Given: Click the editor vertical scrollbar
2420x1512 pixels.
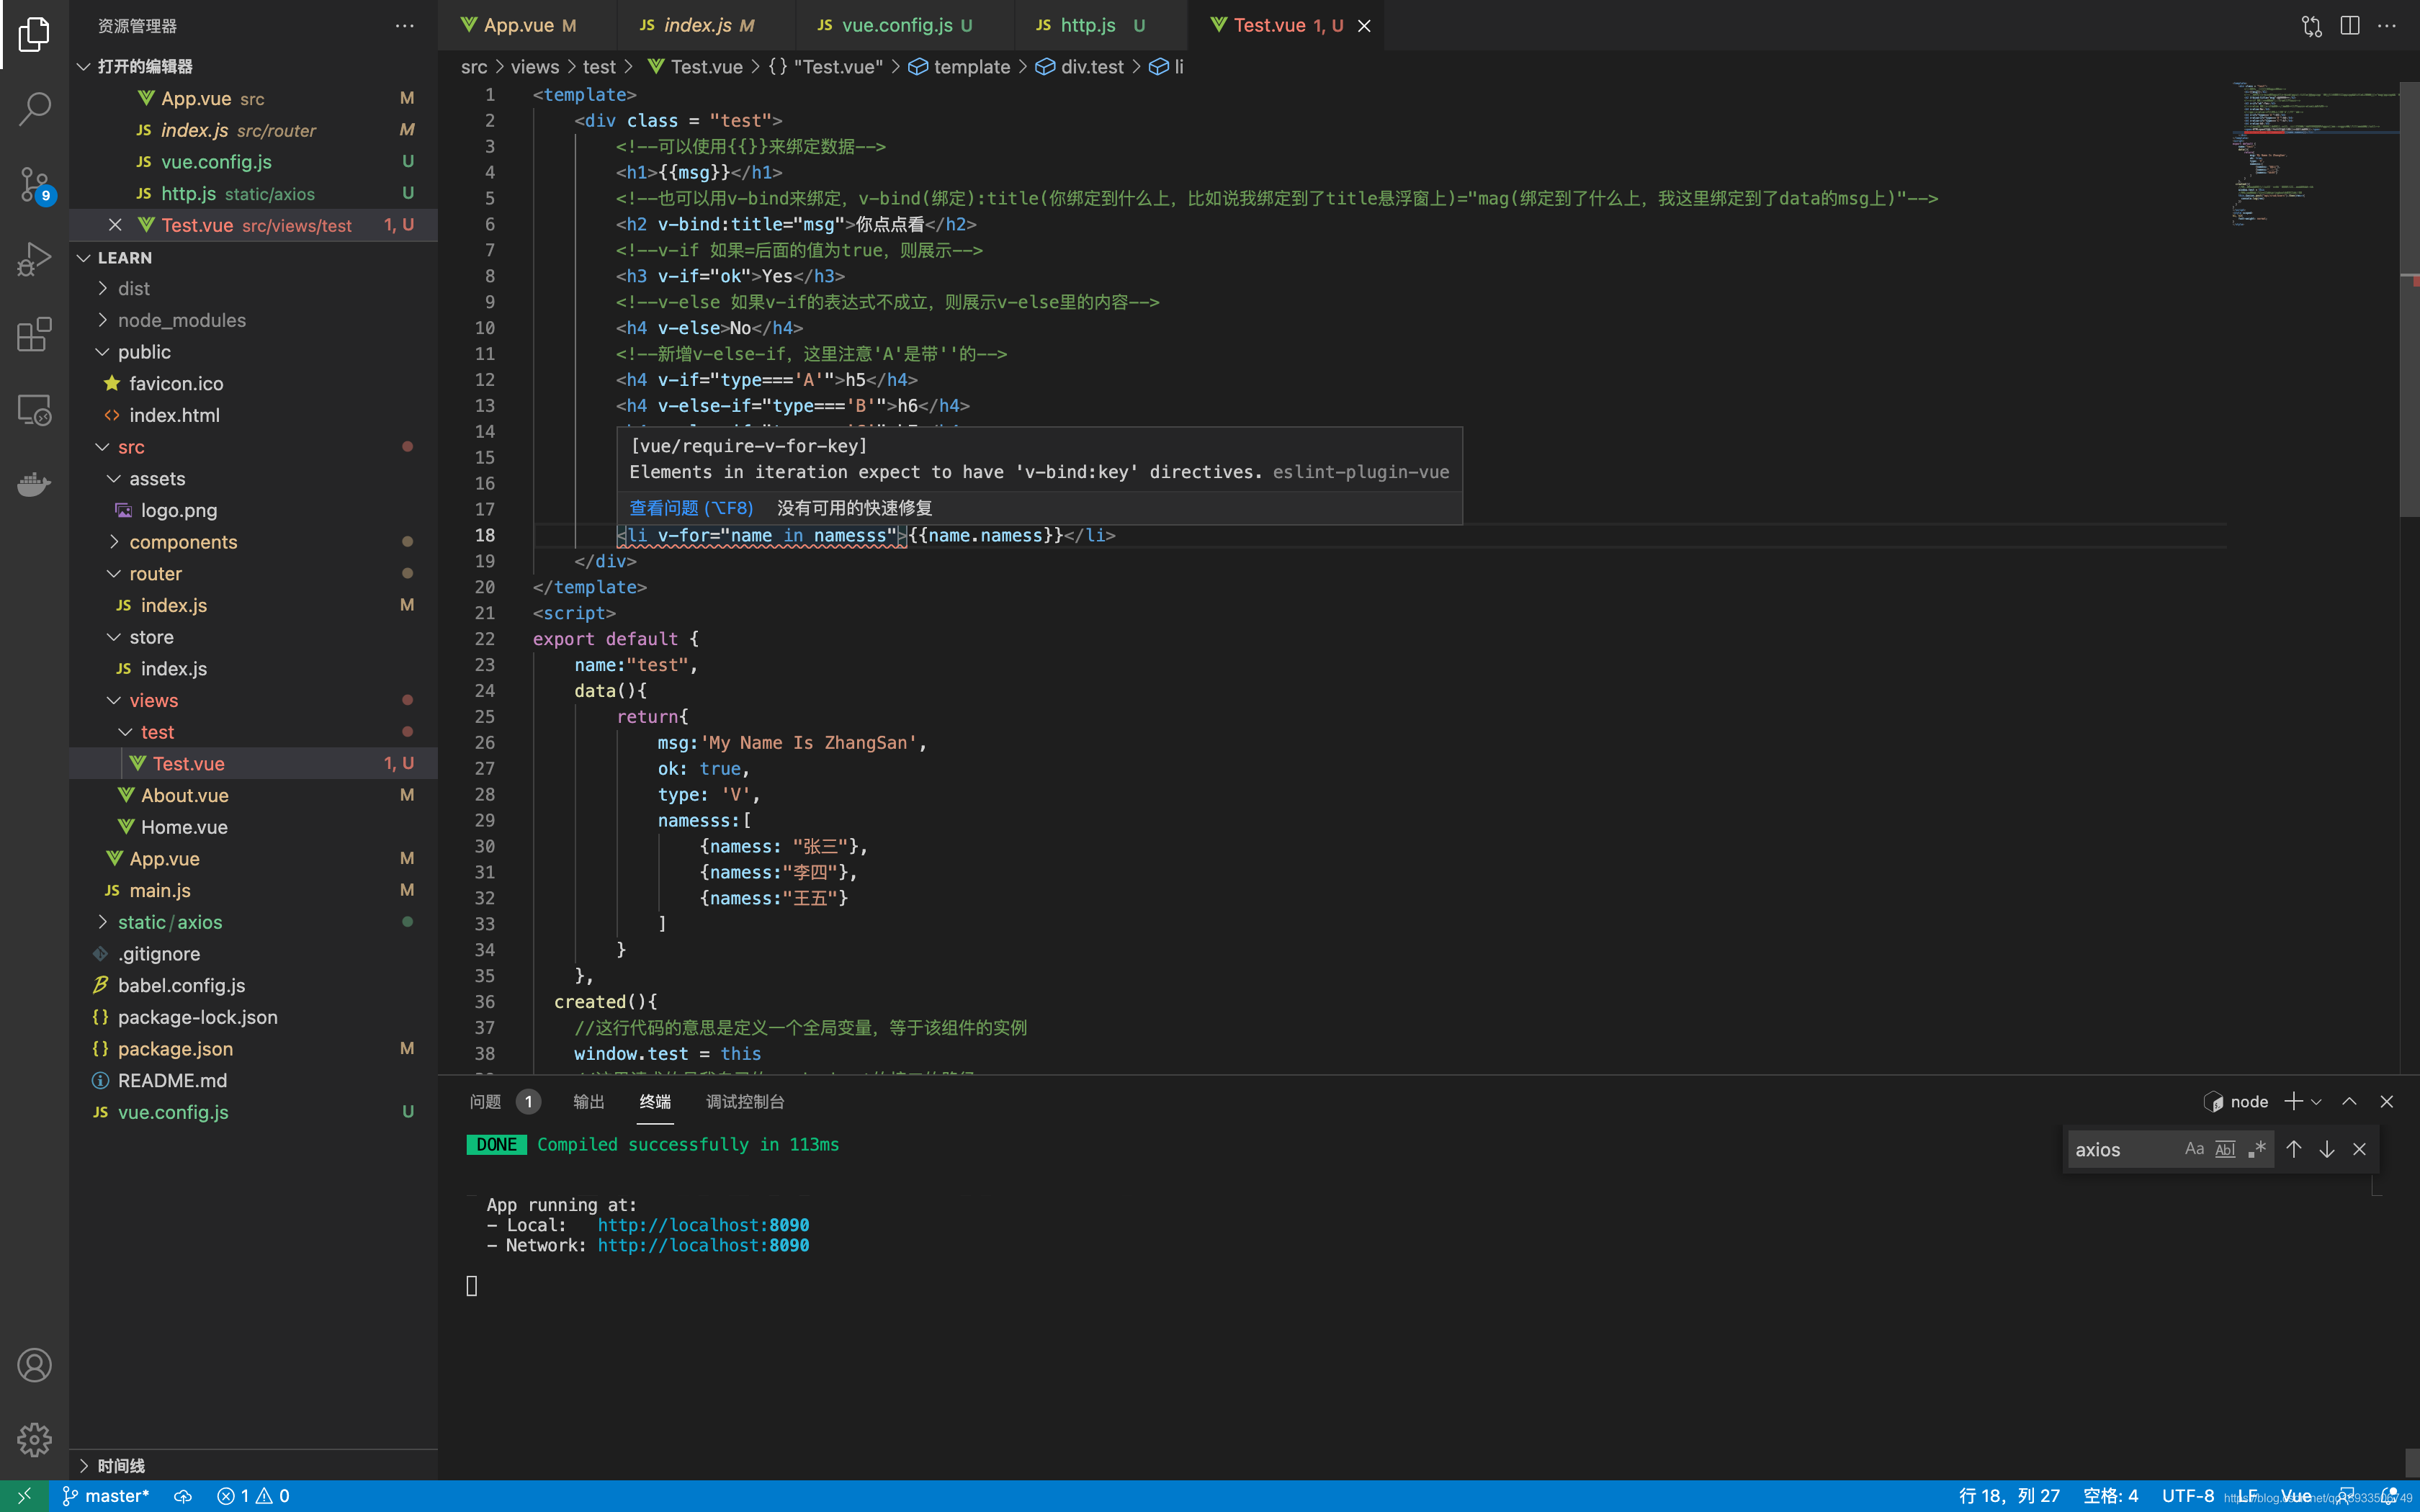Looking at the screenshot, I should coord(2409,298).
